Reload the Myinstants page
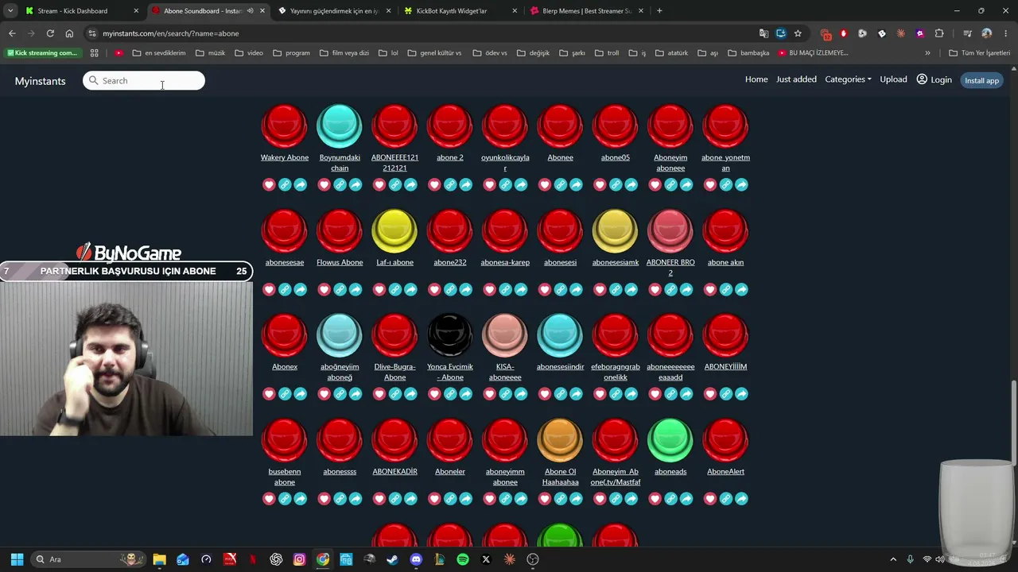Screen dimensions: 1018x572 (50, 33)
